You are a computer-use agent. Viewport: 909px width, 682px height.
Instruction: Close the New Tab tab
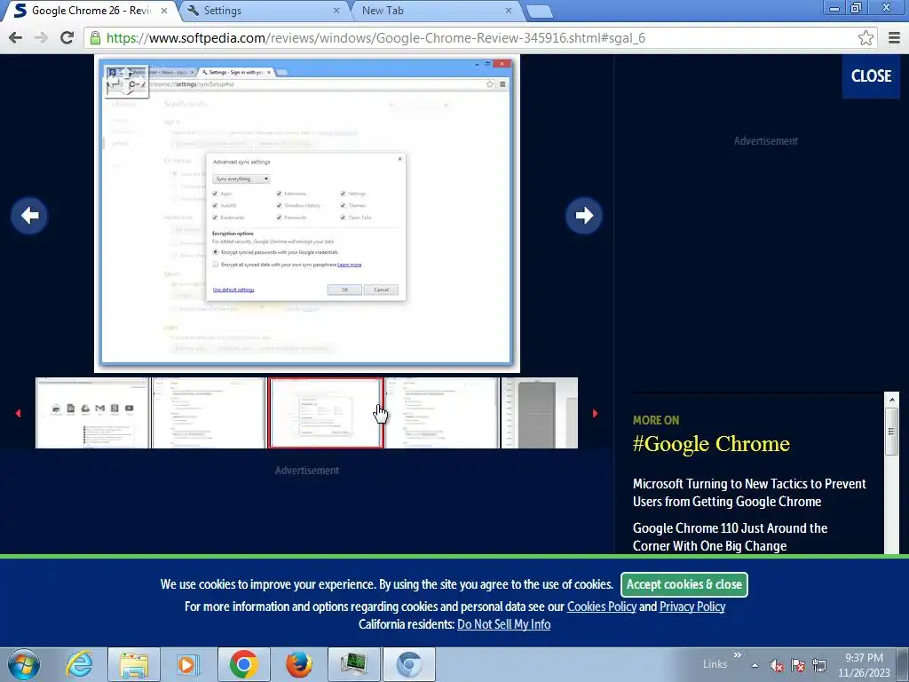click(x=509, y=11)
